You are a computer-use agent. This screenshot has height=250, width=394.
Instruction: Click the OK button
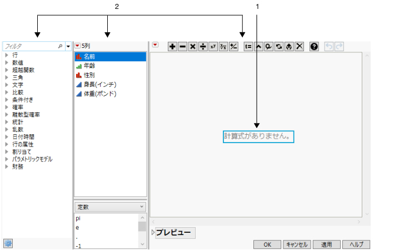267,244
